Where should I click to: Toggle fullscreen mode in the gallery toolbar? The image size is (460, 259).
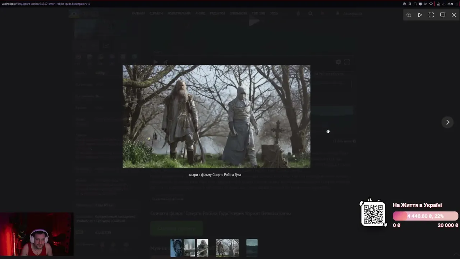431,15
